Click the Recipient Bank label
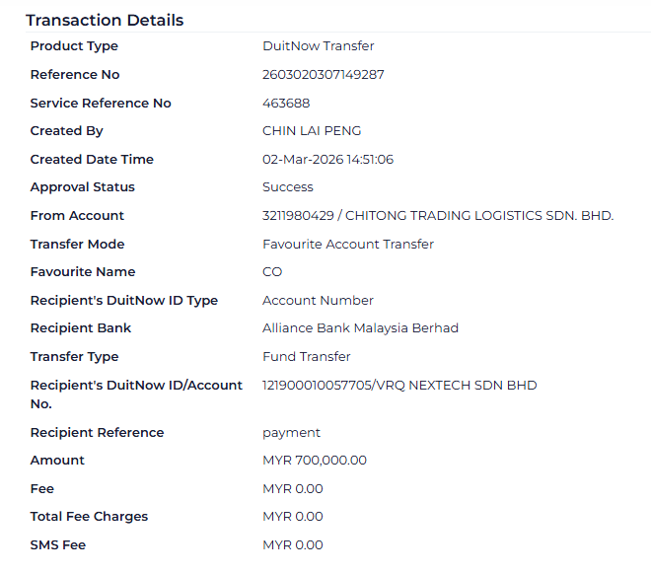Viewport: 651px width, 574px height. [x=81, y=328]
